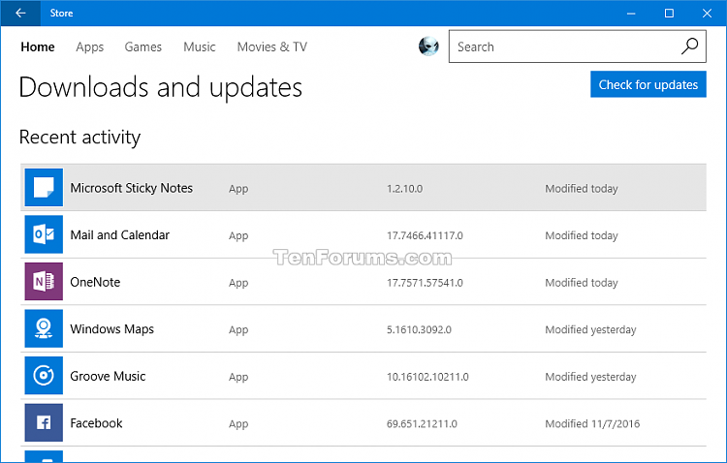Select the OneNote app name
The height and width of the screenshot is (463, 727).
(x=95, y=282)
